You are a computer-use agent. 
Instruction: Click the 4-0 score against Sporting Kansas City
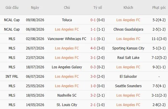coord(93,48)
